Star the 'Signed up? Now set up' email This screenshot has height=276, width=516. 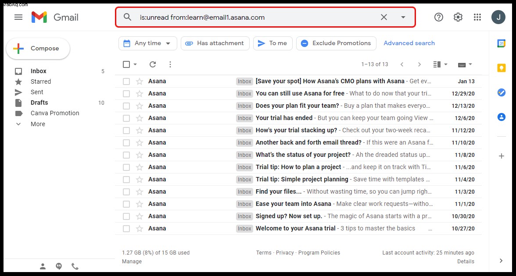pyautogui.click(x=140, y=216)
